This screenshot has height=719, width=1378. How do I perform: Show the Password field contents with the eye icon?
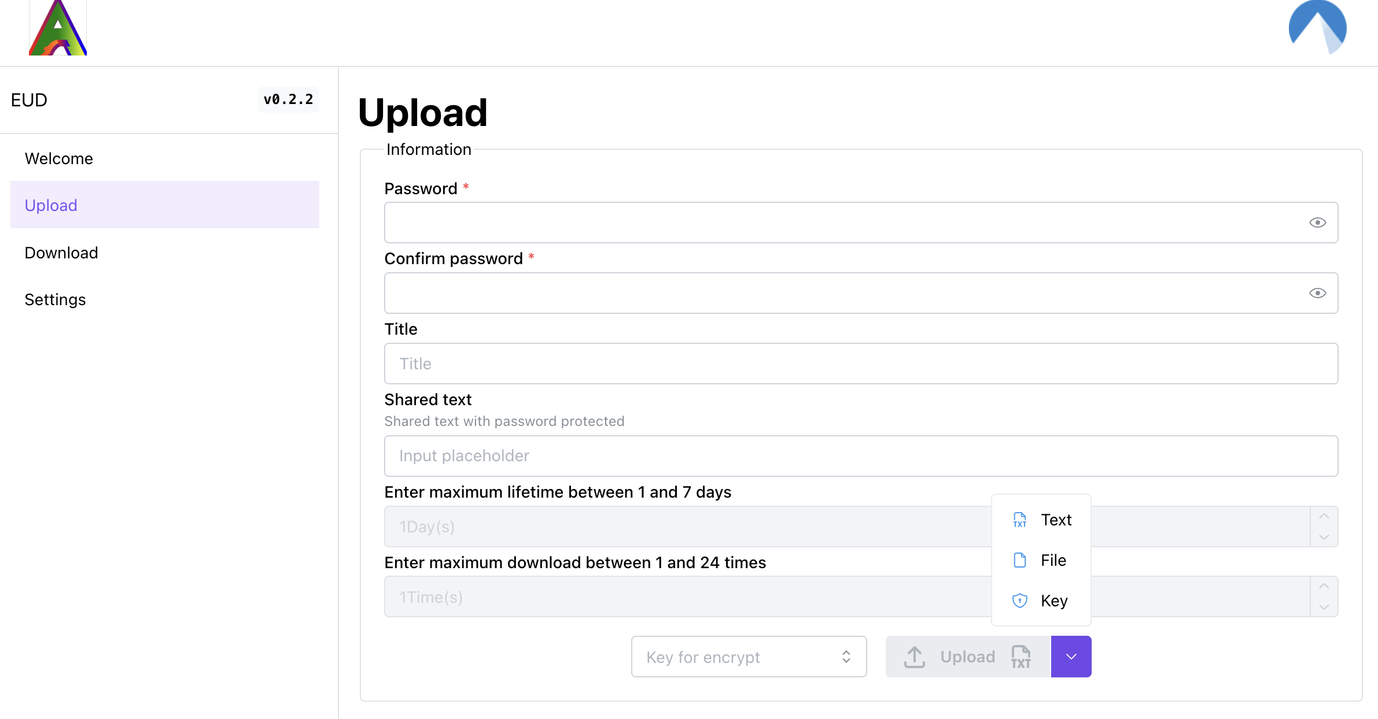tap(1318, 223)
